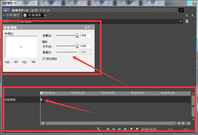Click scroll left arrow of keyframe timeline
Image resolution: width=198 pixels, height=135 pixels.
coord(43,123)
